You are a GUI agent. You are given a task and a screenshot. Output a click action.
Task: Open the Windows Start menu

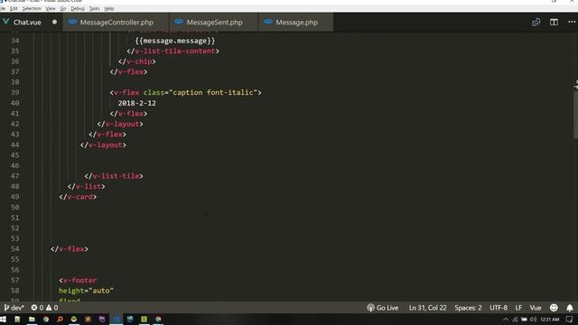[3, 319]
